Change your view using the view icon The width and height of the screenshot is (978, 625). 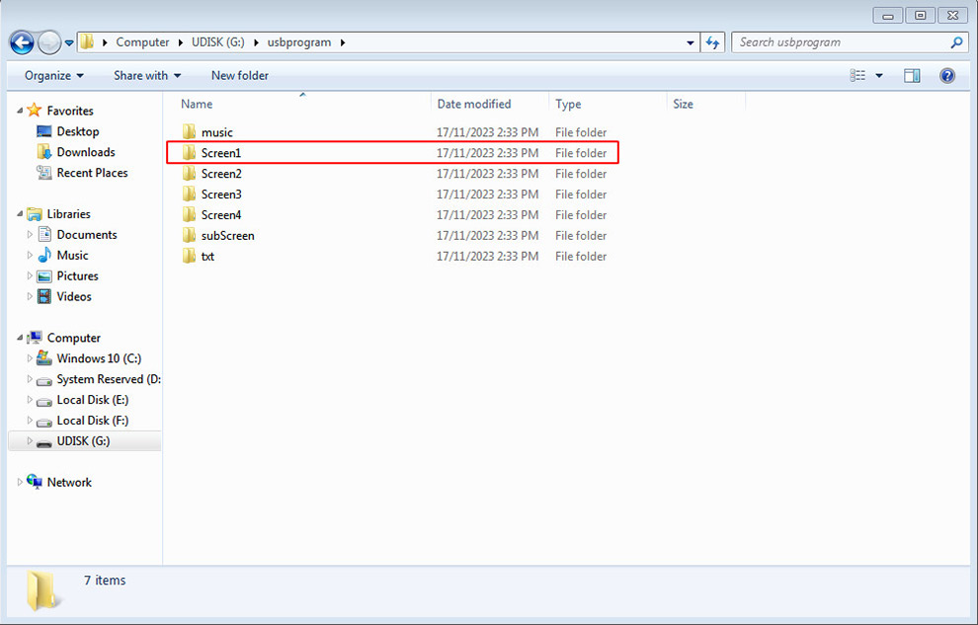(x=857, y=75)
